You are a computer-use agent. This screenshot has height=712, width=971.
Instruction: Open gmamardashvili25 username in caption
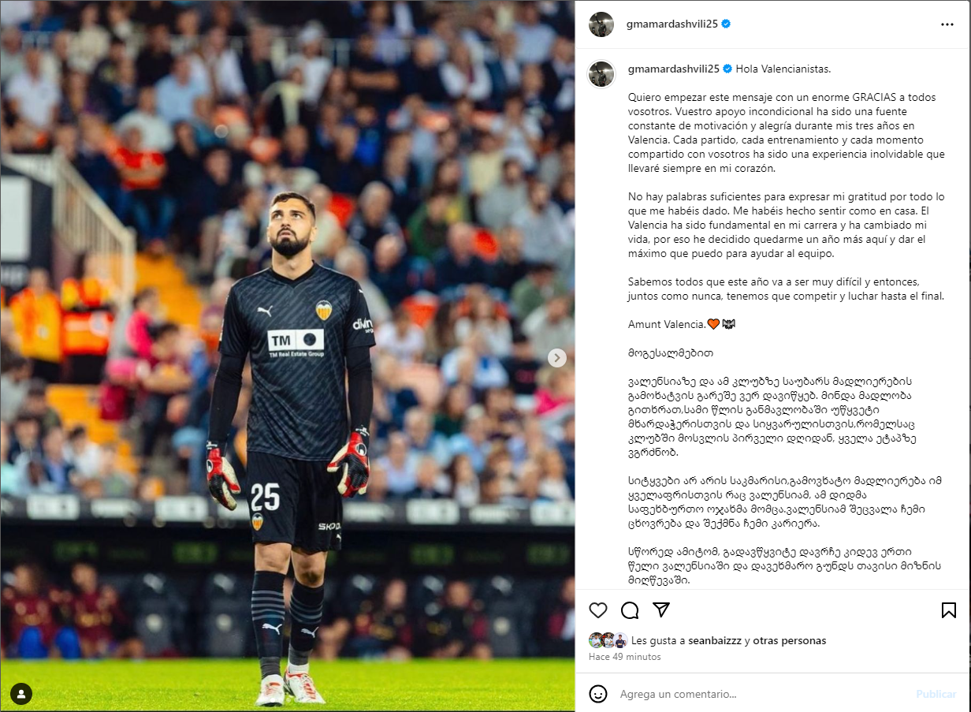click(672, 69)
